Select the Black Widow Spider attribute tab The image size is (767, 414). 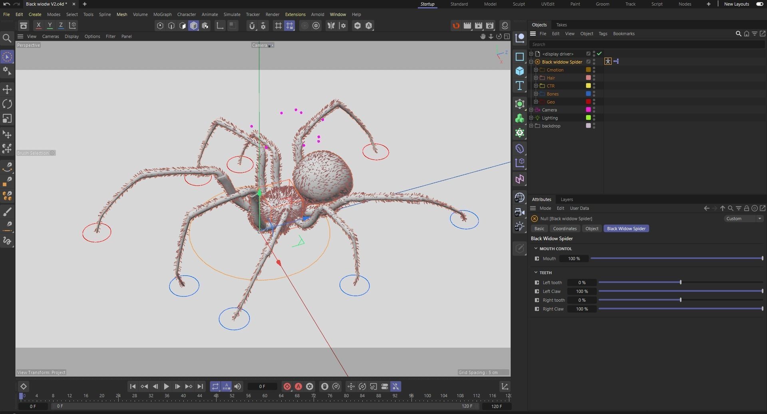626,229
